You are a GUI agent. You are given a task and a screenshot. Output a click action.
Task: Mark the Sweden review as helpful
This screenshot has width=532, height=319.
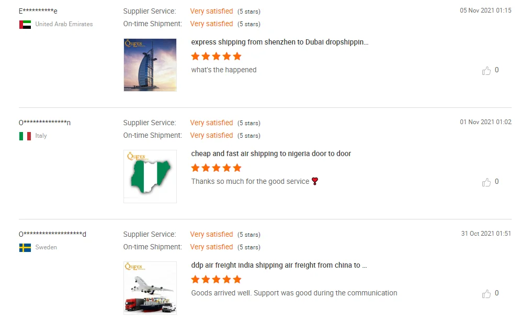coord(486,294)
